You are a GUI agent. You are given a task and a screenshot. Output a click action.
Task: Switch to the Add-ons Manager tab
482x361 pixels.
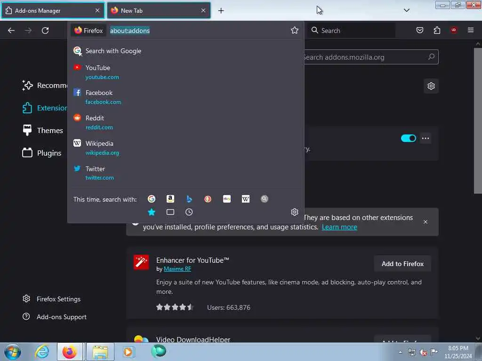(53, 11)
